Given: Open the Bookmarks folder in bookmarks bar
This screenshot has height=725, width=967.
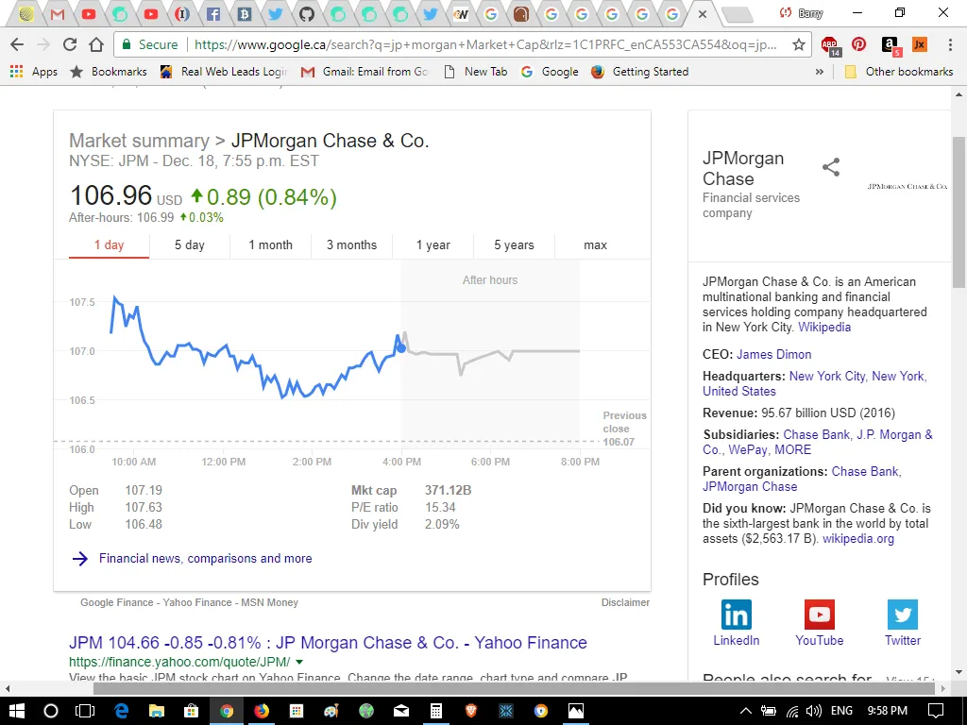Looking at the screenshot, I should point(109,72).
